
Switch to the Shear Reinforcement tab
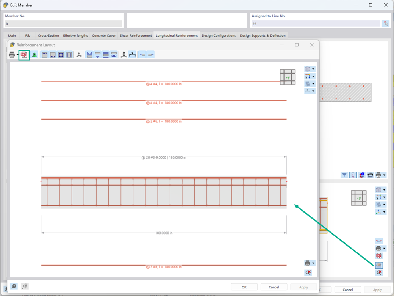tap(136, 35)
